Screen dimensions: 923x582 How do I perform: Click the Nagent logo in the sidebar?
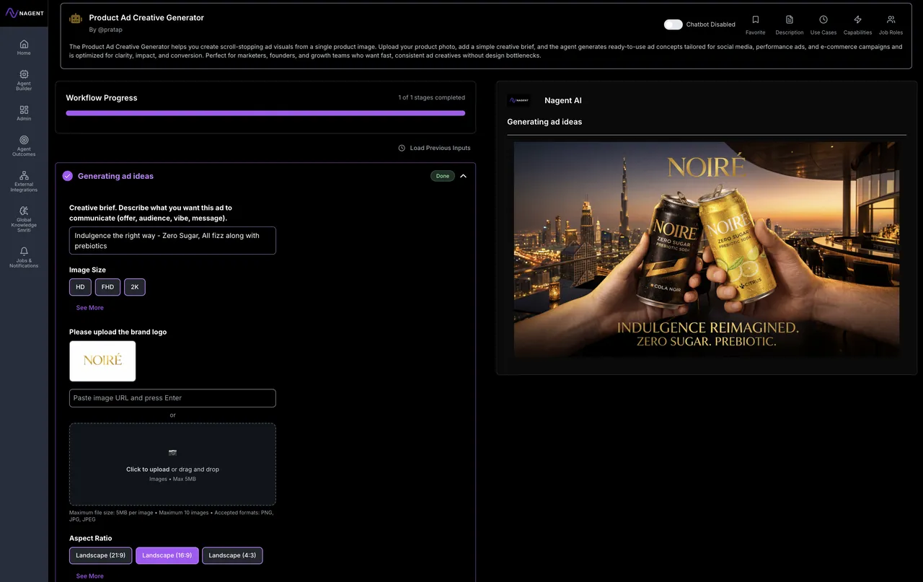(x=24, y=13)
